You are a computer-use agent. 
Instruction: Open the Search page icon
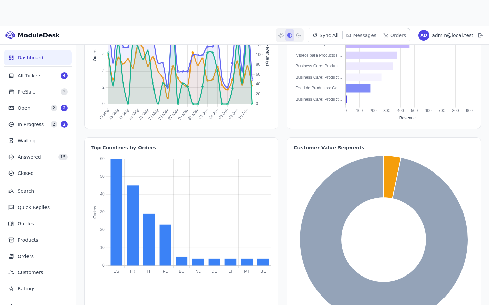coord(11,191)
